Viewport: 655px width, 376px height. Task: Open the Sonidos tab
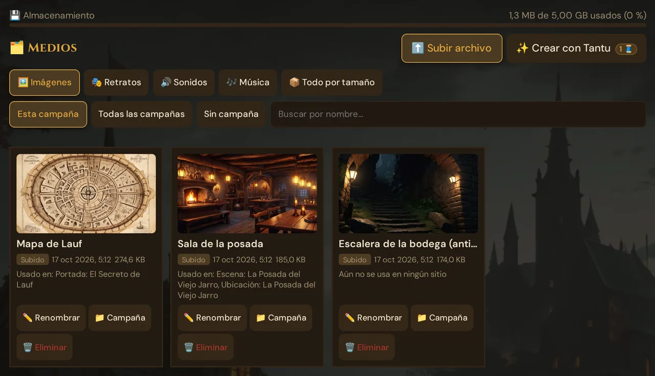[184, 82]
